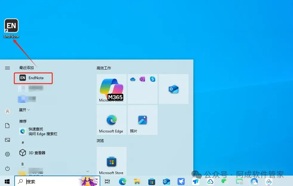Screen dimensions: 293x186
Task: Open the blue bird app on taskbar
Action: (x=181, y=181)
